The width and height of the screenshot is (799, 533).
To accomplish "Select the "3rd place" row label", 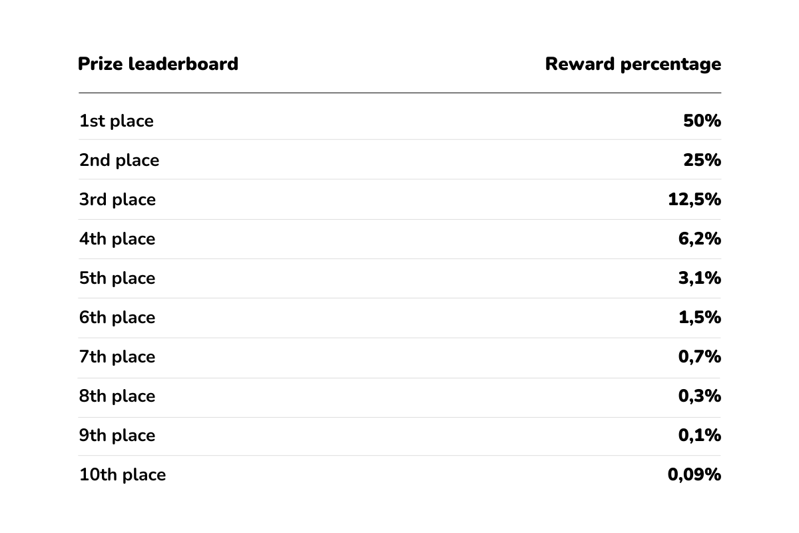I will 117,200.
